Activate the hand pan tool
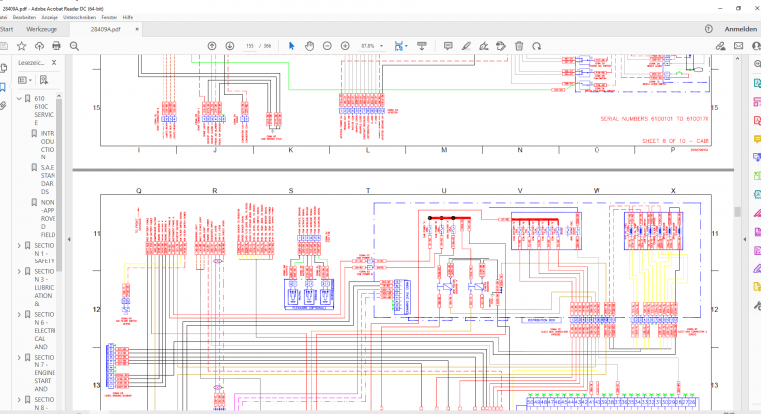 tap(309, 46)
